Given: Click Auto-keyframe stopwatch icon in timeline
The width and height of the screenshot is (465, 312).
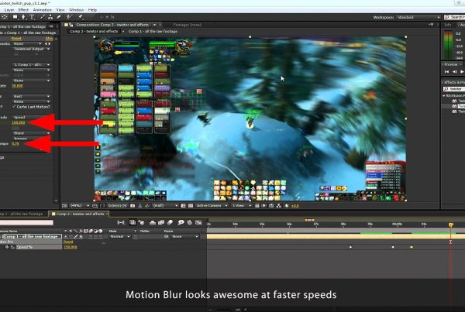Looking at the screenshot, I should pos(190,222).
